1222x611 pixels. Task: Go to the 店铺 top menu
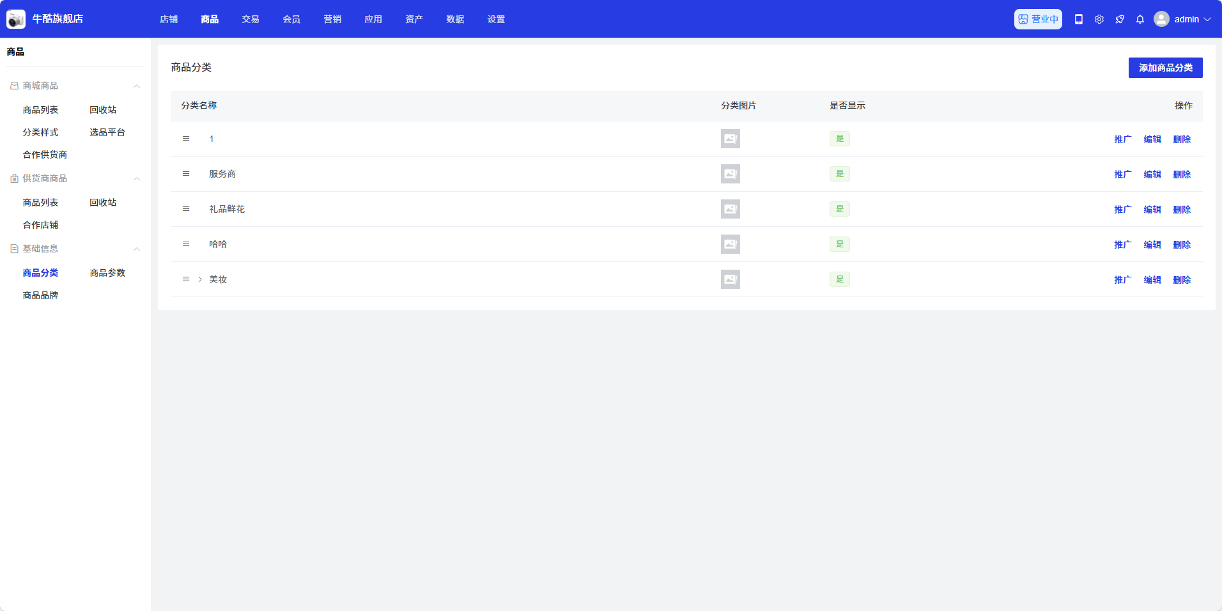(x=169, y=19)
